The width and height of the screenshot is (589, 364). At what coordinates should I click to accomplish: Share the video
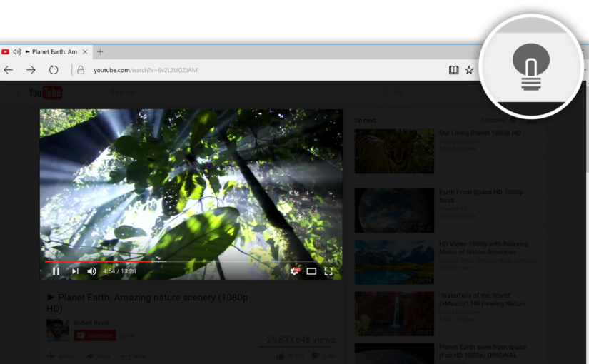[x=98, y=355]
